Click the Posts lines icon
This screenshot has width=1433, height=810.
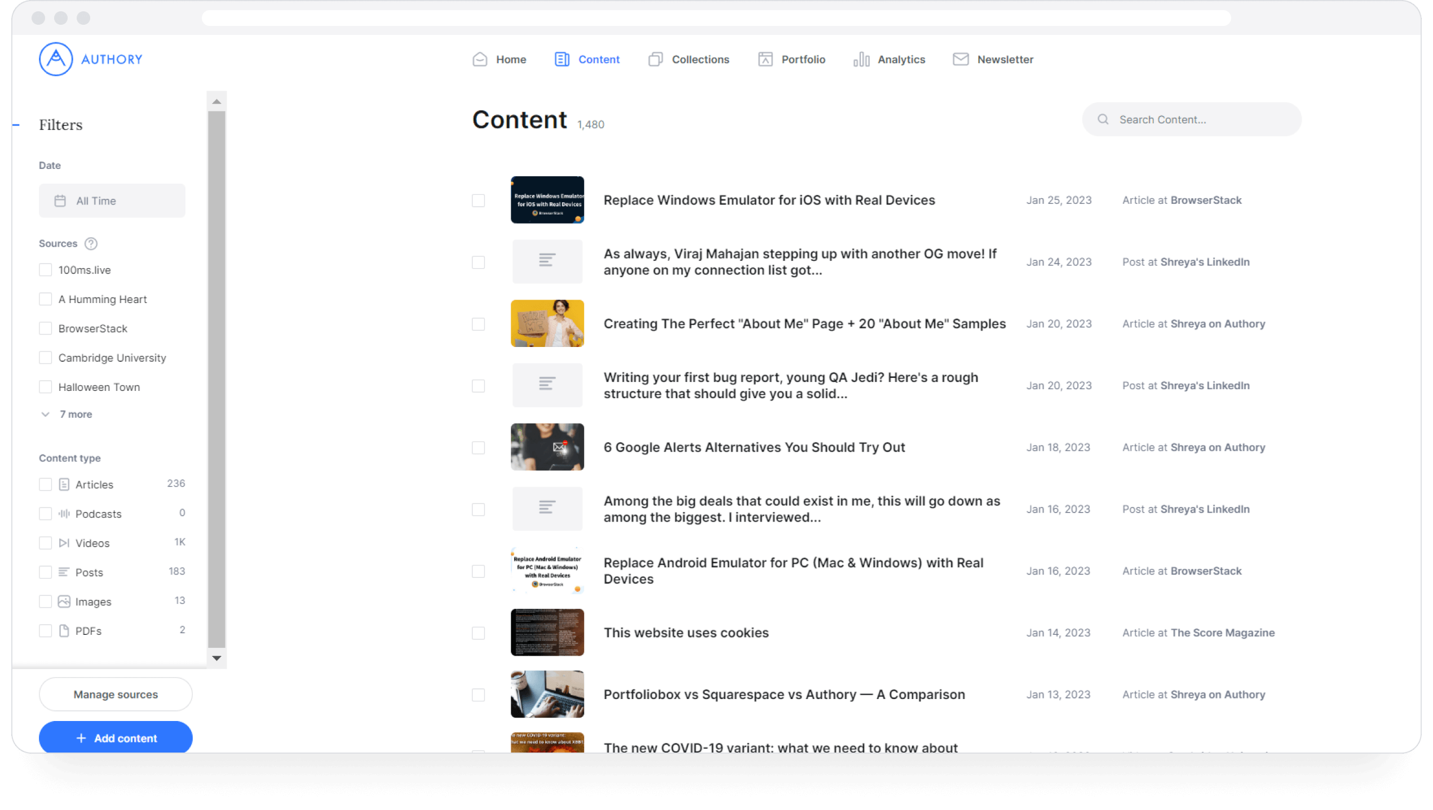(64, 572)
